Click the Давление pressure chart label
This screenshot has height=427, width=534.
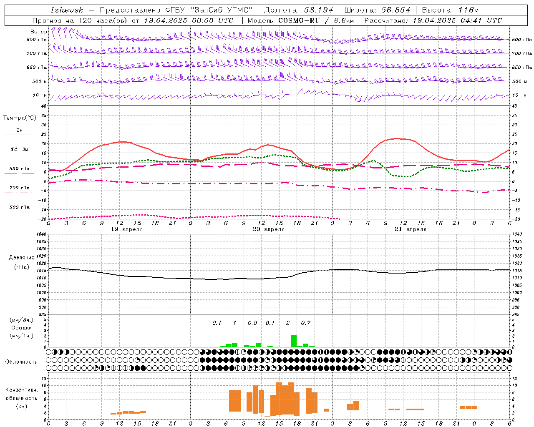(x=22, y=258)
